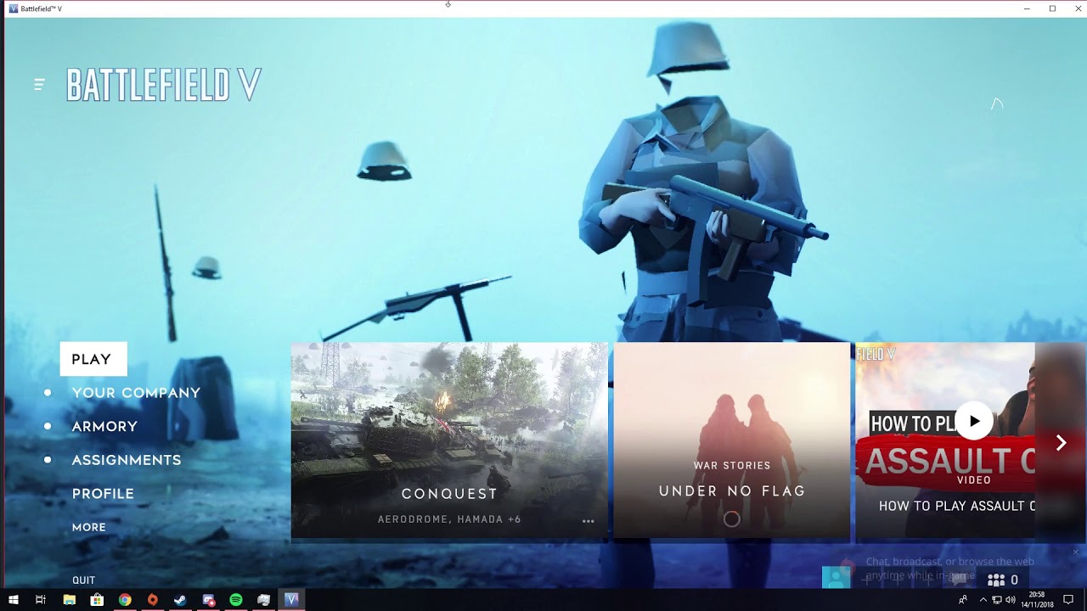The width and height of the screenshot is (1087, 611).
Task: Advance the carousel with the right chevron
Action: pyautogui.click(x=1061, y=443)
